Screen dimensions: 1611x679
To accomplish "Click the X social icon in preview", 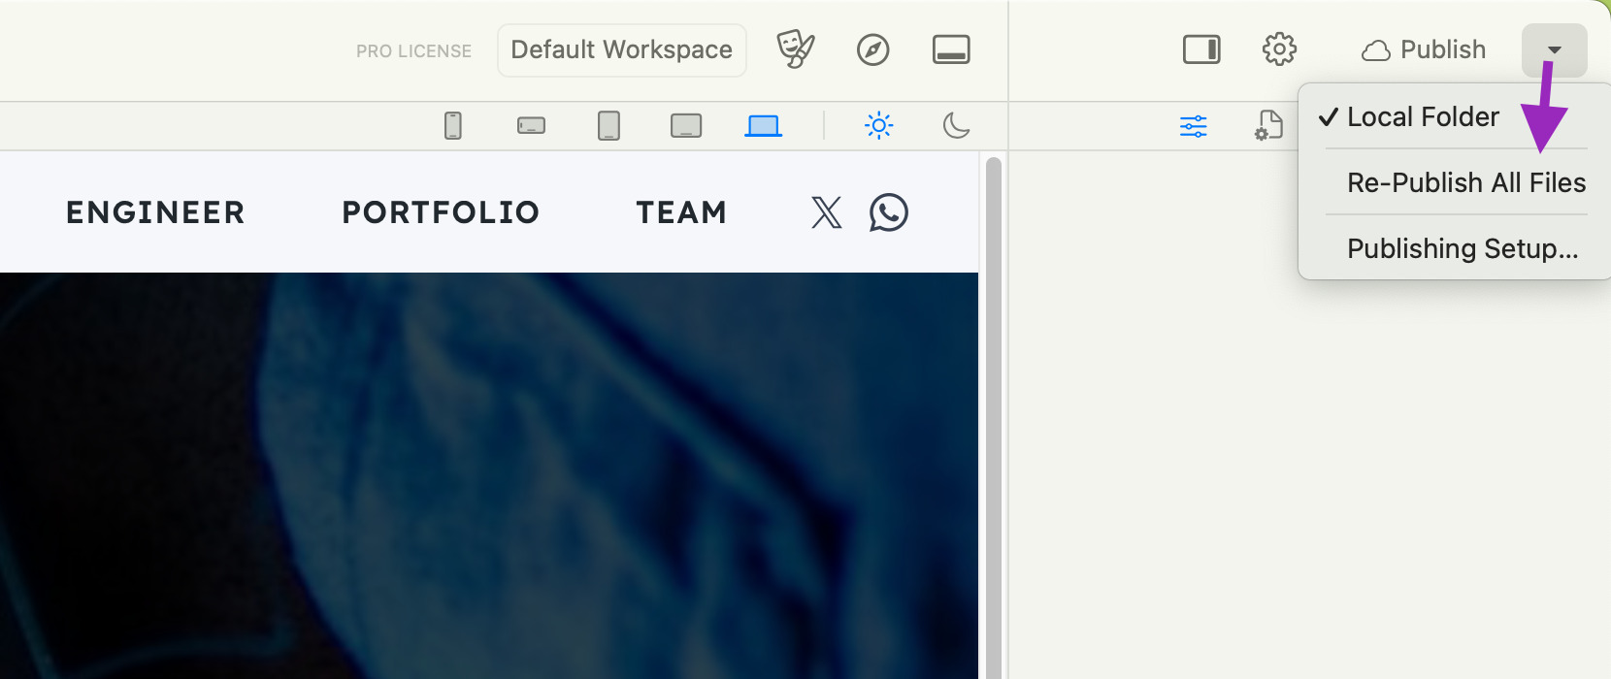I will click(x=827, y=212).
